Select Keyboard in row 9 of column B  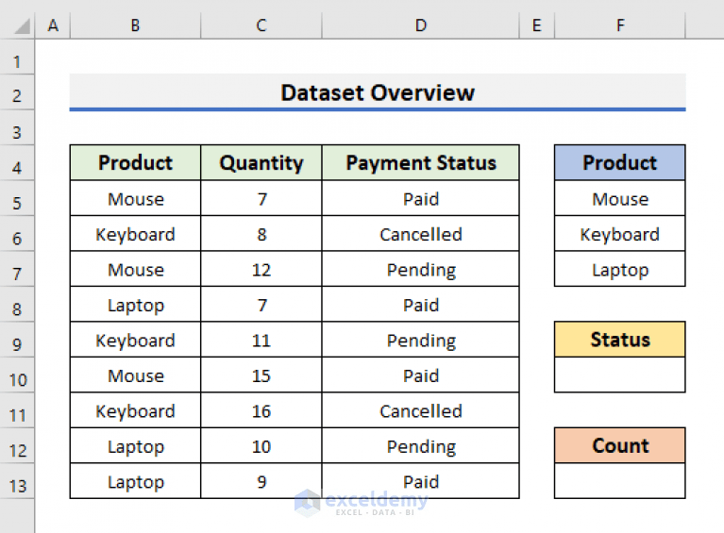135,340
